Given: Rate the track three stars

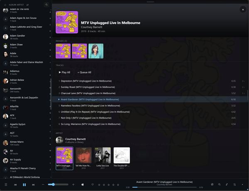Looking at the screenshot, I should click(109, 185).
